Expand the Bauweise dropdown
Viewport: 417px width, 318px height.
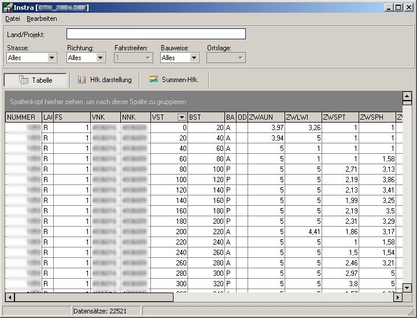[194, 57]
